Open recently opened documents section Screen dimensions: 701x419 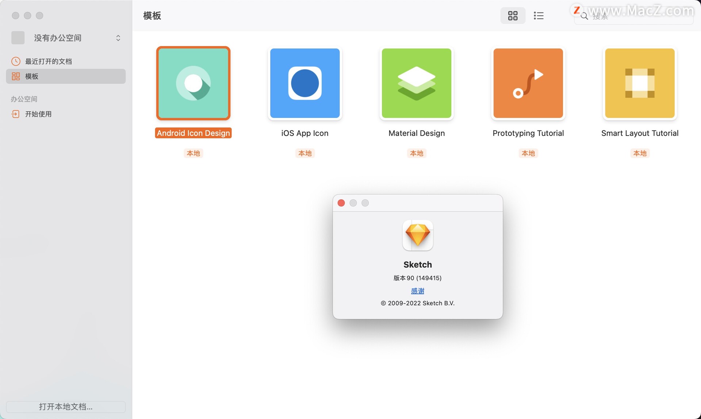(x=48, y=61)
